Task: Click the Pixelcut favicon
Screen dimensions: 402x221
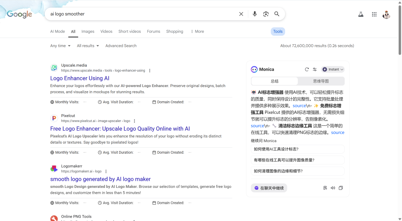Action: coord(54,118)
